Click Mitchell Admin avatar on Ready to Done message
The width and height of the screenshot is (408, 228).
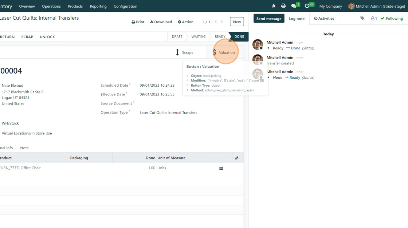[x=258, y=44]
